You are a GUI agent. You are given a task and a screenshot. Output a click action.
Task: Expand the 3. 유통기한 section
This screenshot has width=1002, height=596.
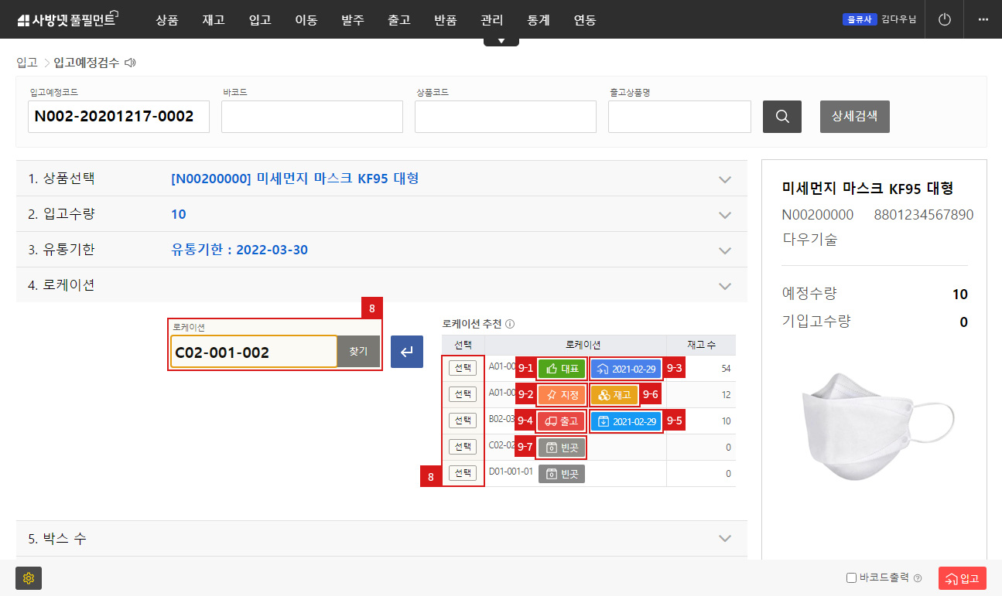point(724,250)
